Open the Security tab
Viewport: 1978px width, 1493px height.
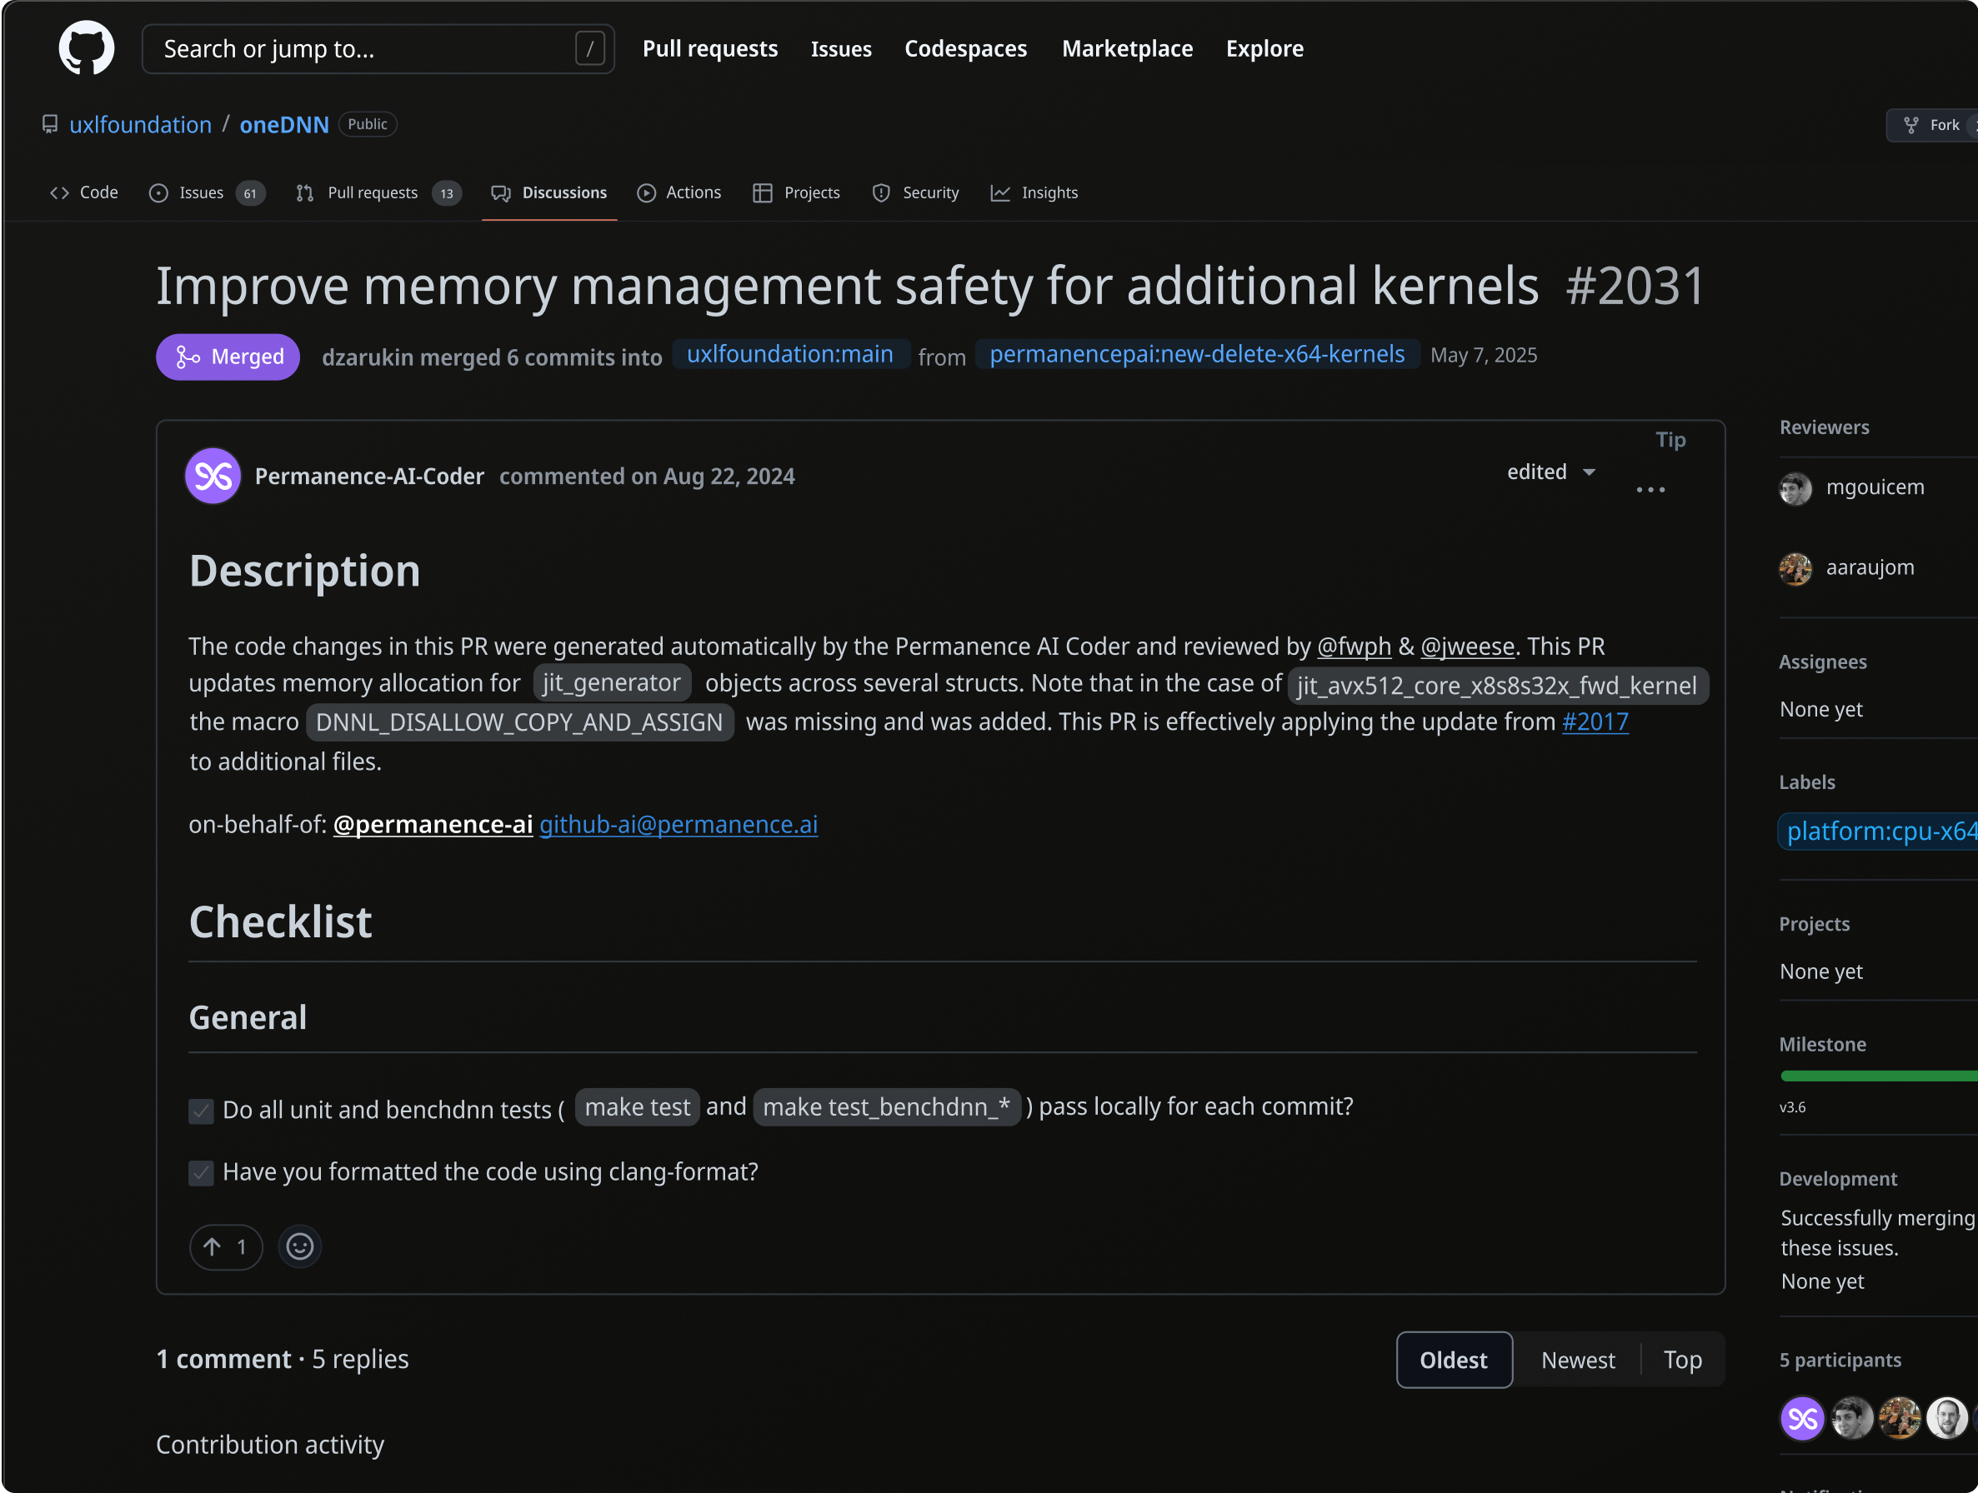[916, 192]
